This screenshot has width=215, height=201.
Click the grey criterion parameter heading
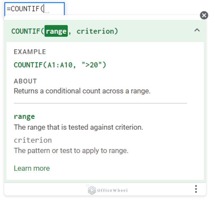coord(33,140)
